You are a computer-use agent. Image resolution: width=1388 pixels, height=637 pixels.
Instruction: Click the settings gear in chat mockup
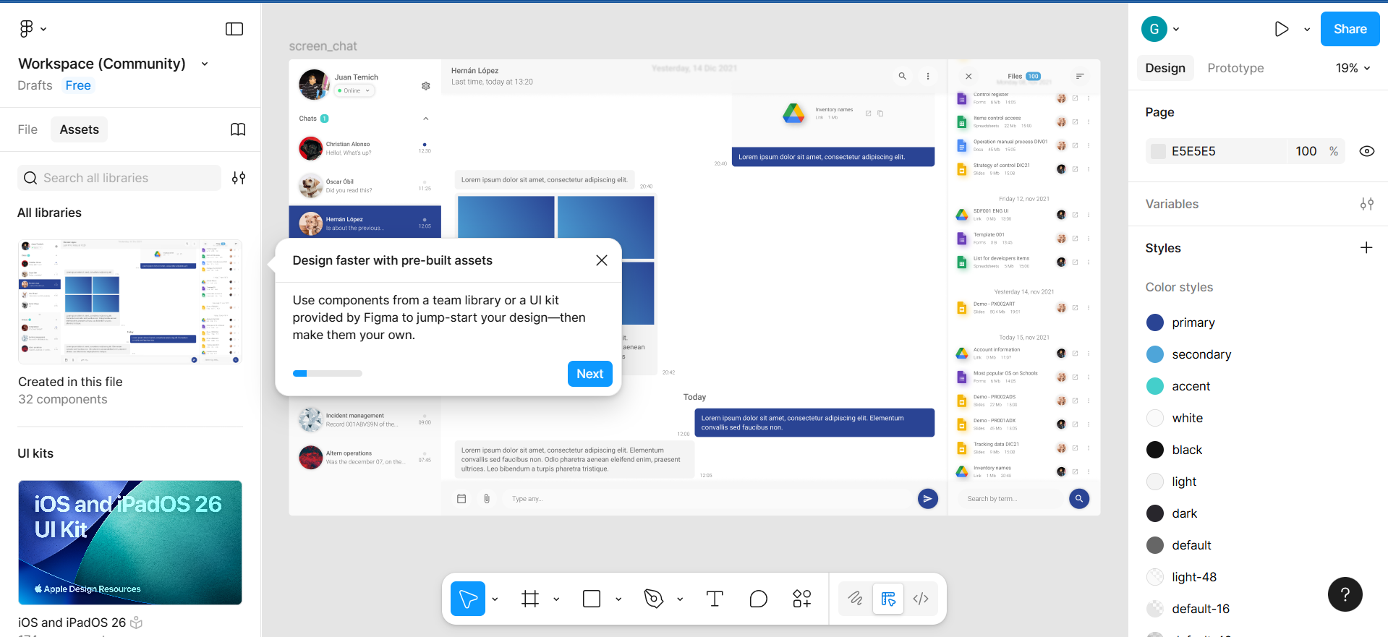pos(426,86)
